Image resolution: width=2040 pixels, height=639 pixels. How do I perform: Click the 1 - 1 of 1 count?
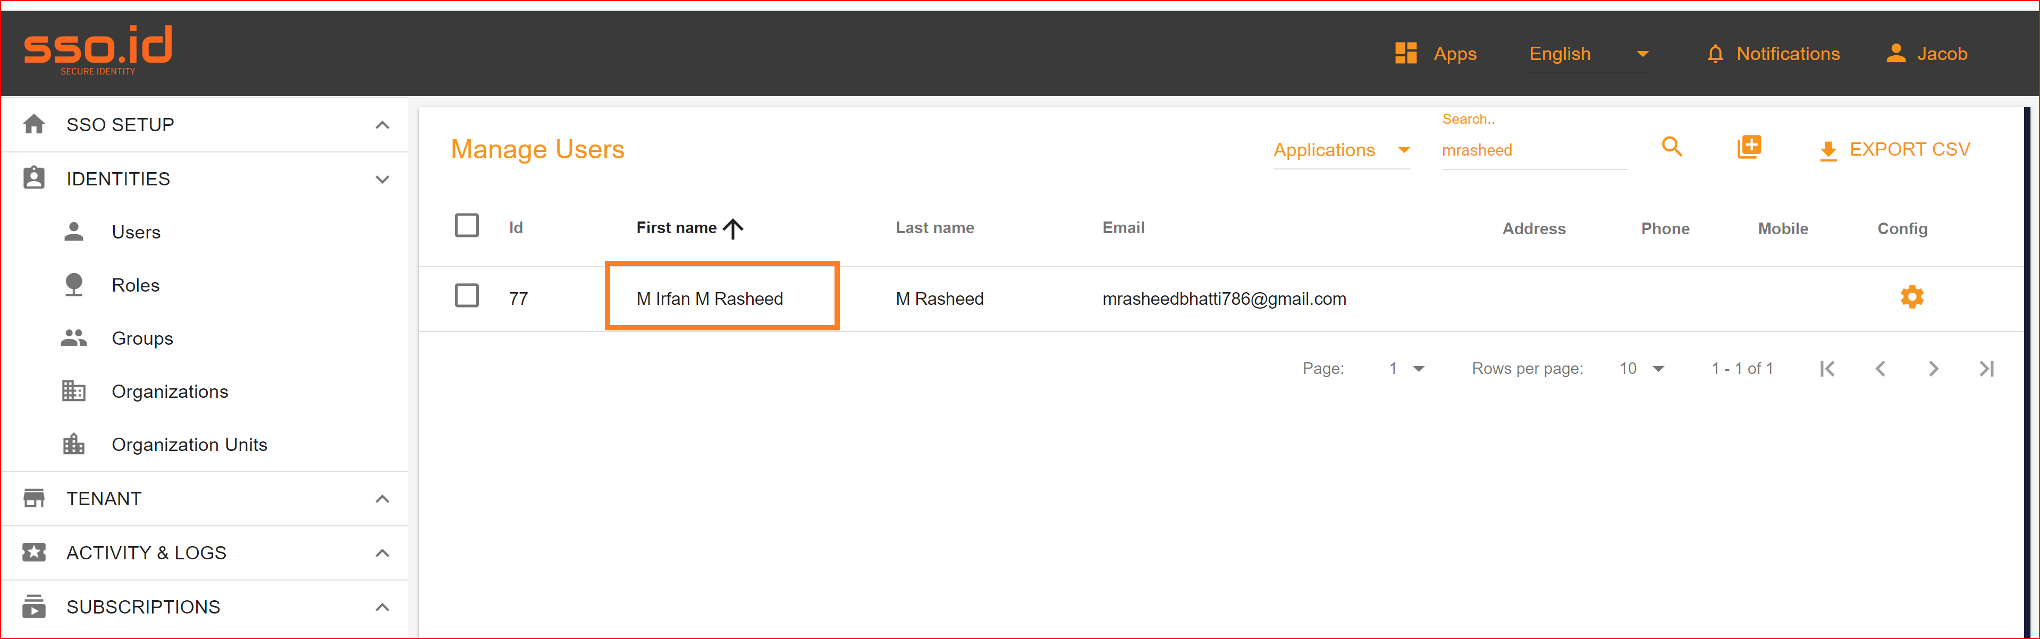pos(1741,368)
